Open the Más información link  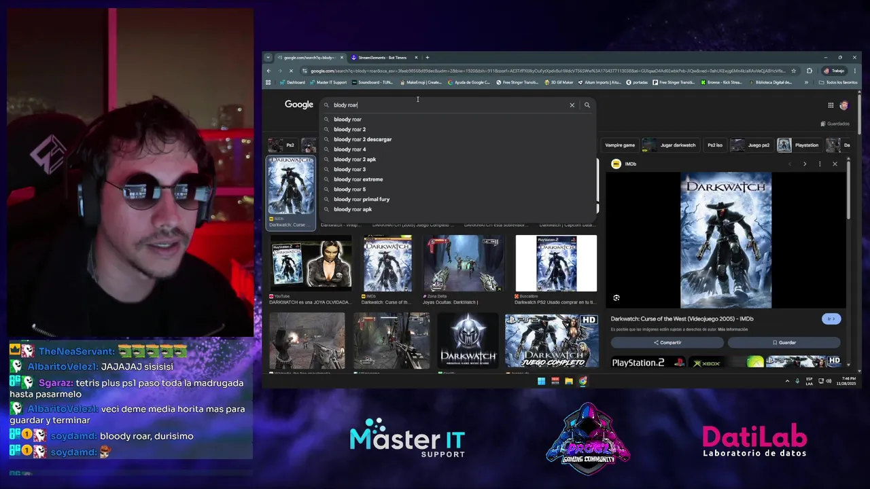[x=733, y=329]
